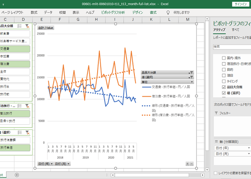Switch to アクティブ tab in field pane
The width and height of the screenshot is (251, 179).
pos(219,30)
